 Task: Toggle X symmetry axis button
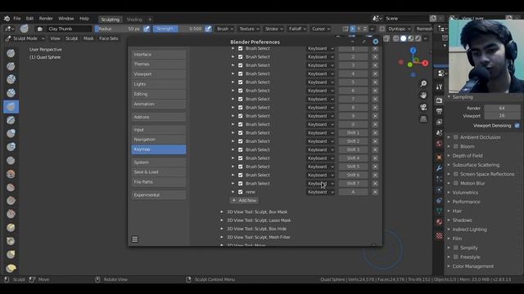(x=353, y=29)
